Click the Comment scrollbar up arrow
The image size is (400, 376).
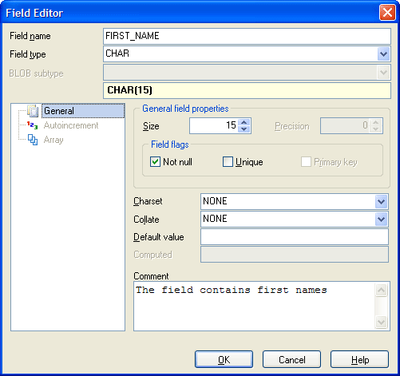click(x=381, y=290)
